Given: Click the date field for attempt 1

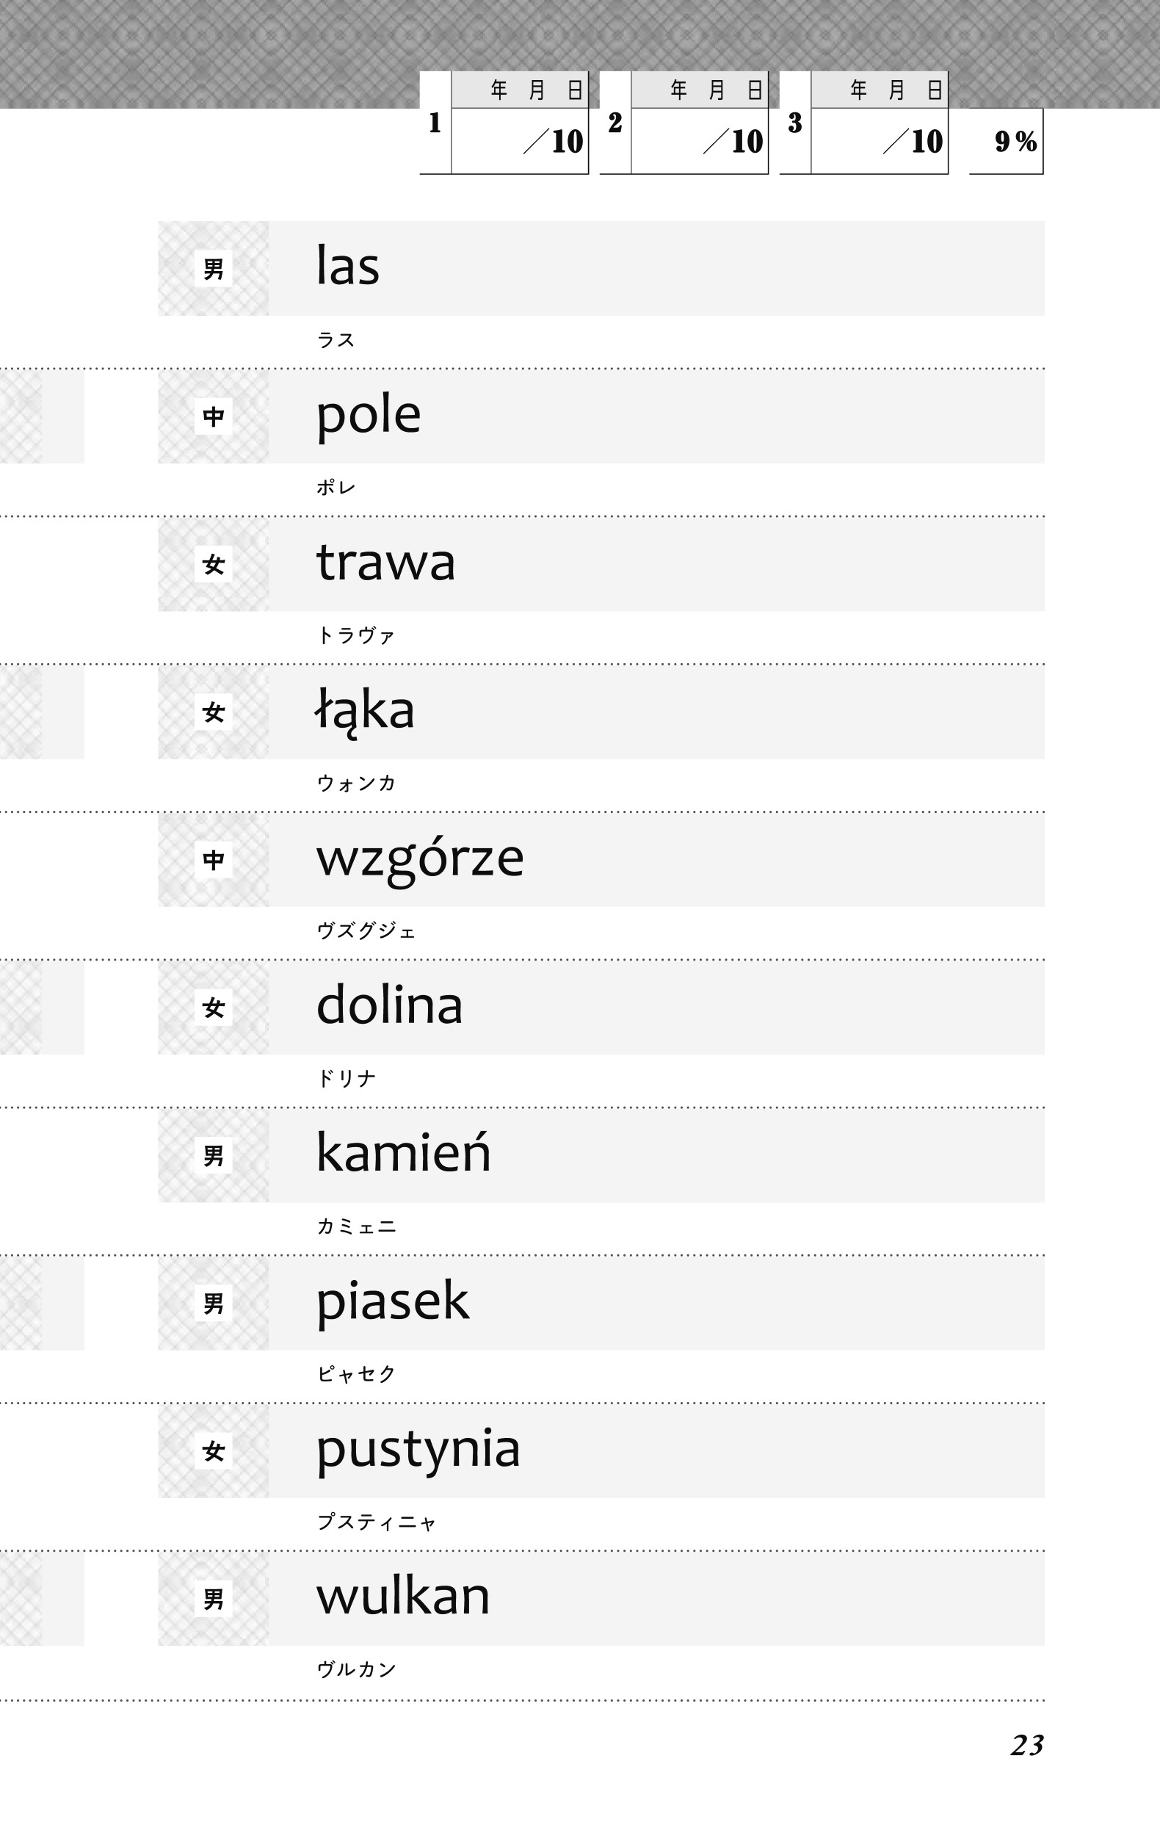Looking at the screenshot, I should coord(520,90).
